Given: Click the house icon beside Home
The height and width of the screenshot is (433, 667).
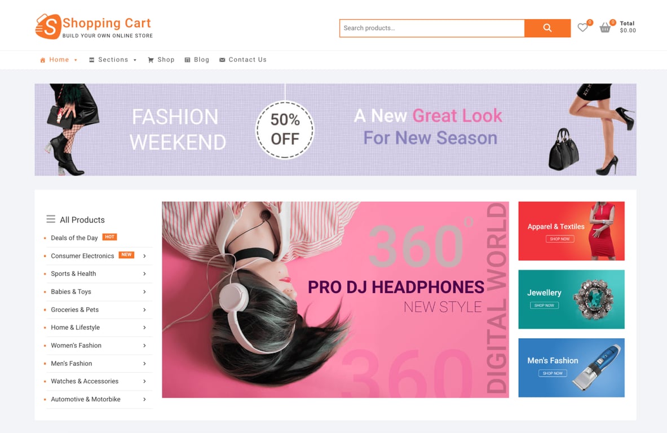Looking at the screenshot, I should pos(42,60).
